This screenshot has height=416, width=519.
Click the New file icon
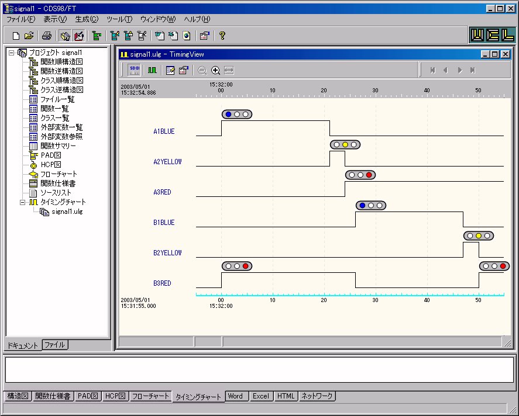coord(16,36)
